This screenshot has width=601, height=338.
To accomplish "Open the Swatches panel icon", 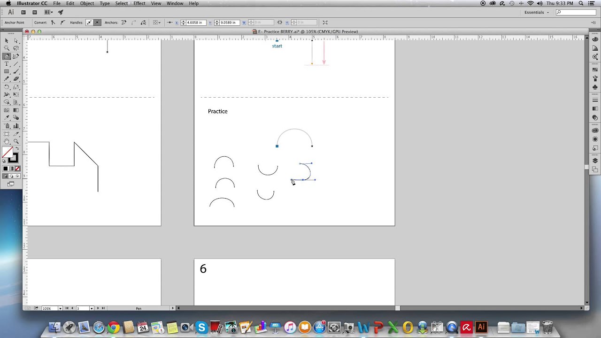I will (x=595, y=69).
